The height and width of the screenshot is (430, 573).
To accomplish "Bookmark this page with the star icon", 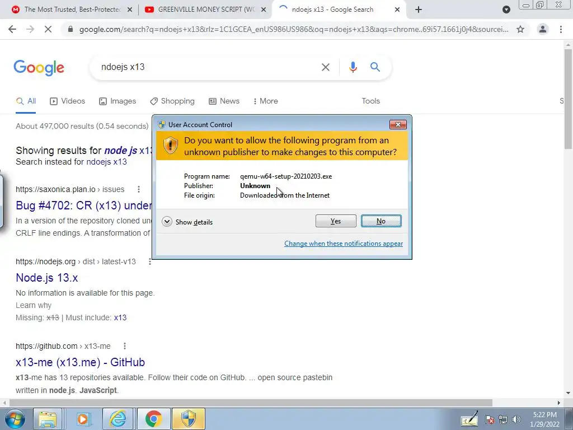I will [520, 29].
